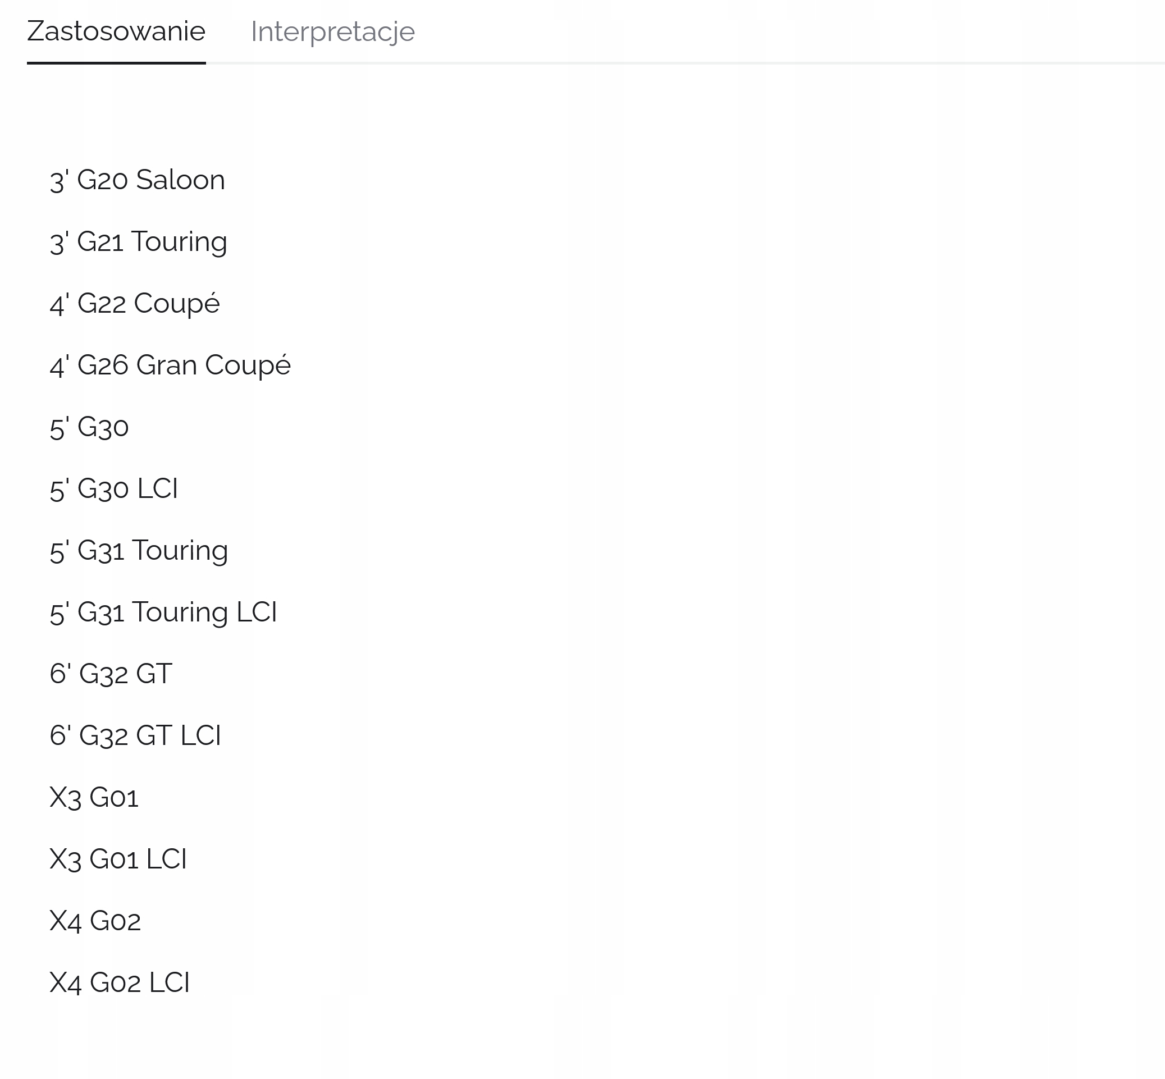
Task: Select the X3 G01 model
Action: coord(94,798)
